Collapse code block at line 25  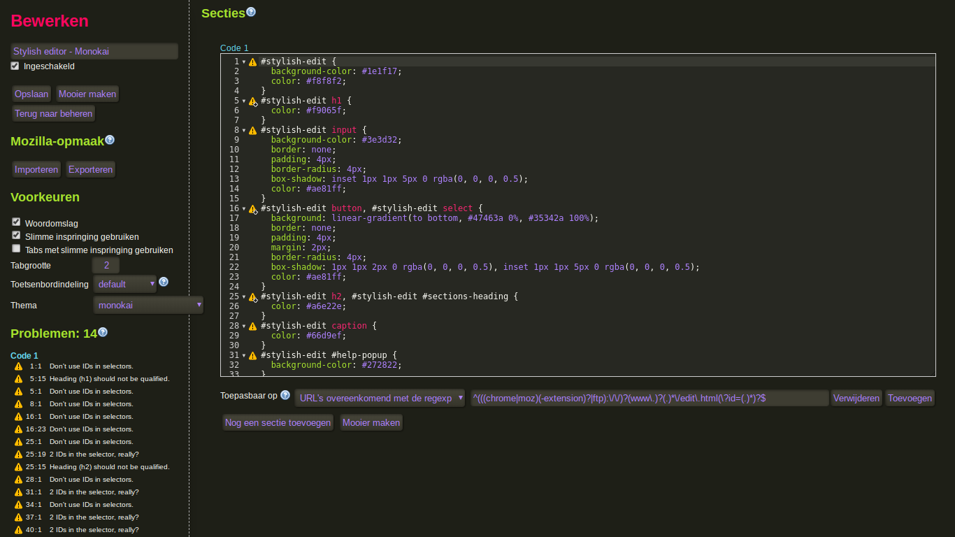pos(244,296)
